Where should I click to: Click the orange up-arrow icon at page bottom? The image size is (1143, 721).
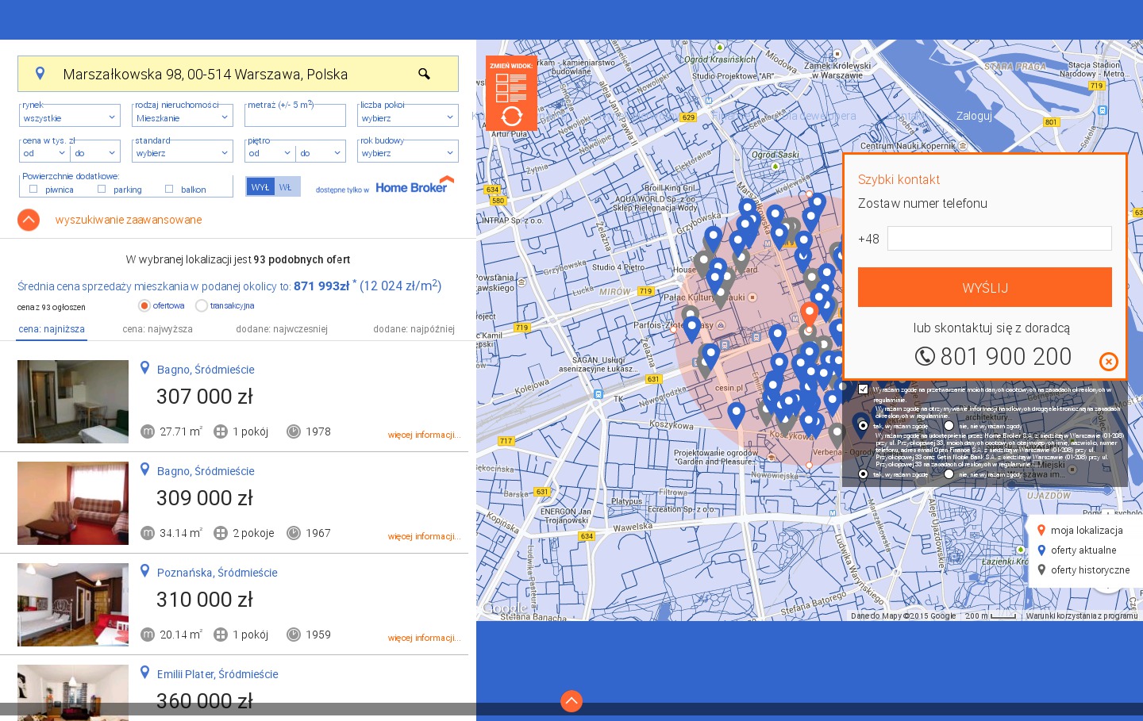(x=571, y=701)
